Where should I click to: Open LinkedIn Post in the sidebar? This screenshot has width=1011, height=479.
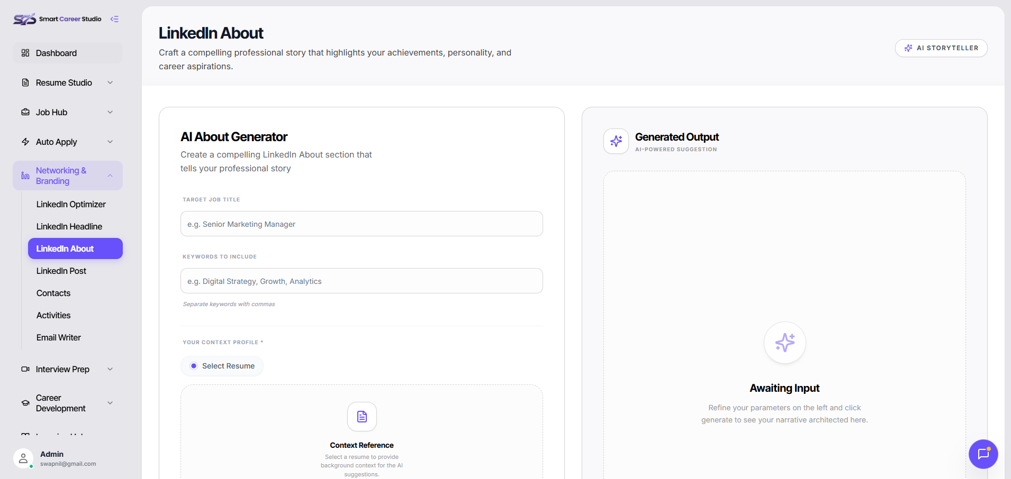pyautogui.click(x=61, y=271)
